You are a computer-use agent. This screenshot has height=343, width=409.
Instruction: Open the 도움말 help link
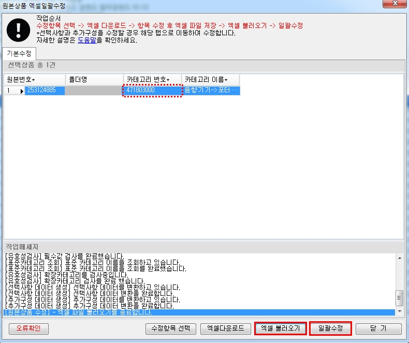click(x=87, y=40)
